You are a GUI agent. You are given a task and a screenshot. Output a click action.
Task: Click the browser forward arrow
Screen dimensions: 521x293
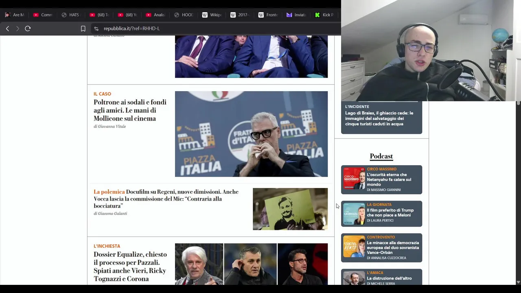[18, 28]
